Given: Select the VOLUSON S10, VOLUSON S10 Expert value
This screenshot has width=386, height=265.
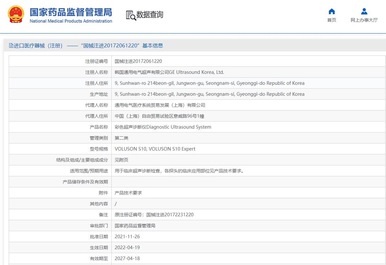Looking at the screenshot, I should [x=155, y=149].
